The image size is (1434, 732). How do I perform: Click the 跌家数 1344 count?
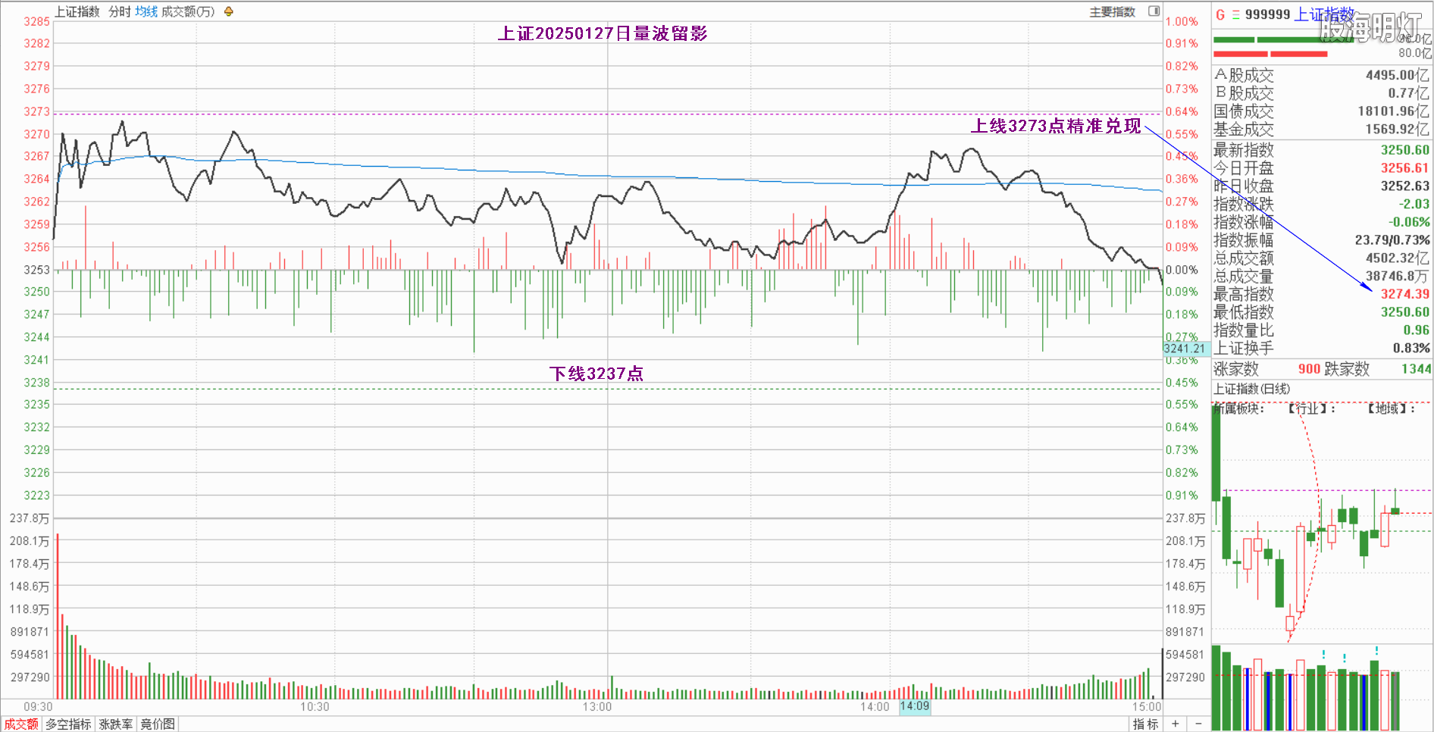(x=1416, y=369)
